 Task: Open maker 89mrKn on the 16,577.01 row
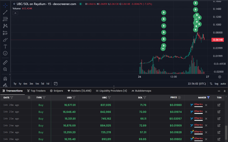coord(198,105)
